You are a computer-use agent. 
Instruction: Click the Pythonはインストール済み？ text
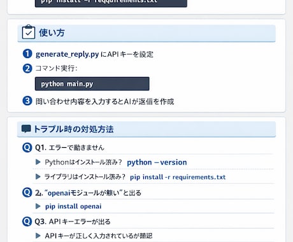tap(83, 162)
